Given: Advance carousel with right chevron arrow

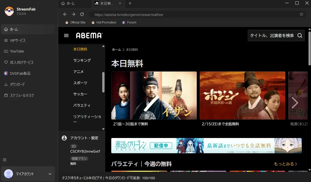Looking at the screenshot, I should point(295,102).
